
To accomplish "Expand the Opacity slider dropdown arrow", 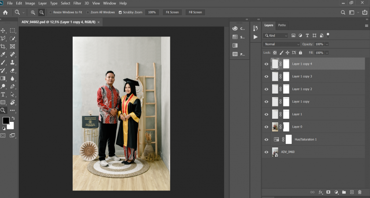I will (x=327, y=44).
